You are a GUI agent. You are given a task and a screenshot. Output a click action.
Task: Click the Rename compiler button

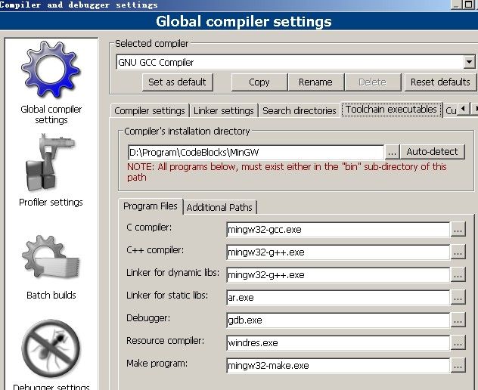coord(315,82)
